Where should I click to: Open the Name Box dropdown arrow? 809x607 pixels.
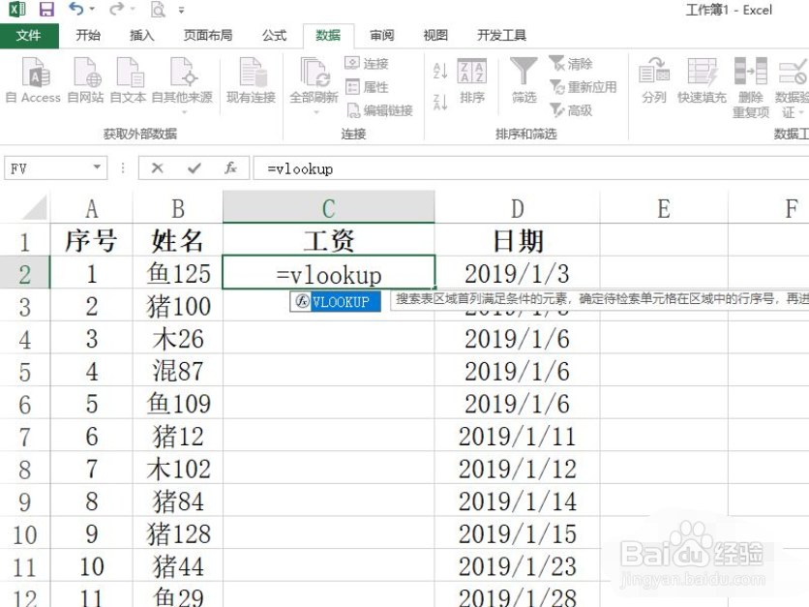(x=97, y=167)
